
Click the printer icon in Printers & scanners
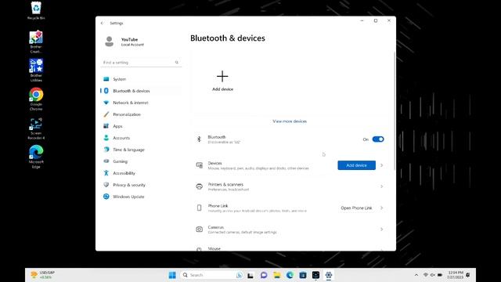[200, 186]
